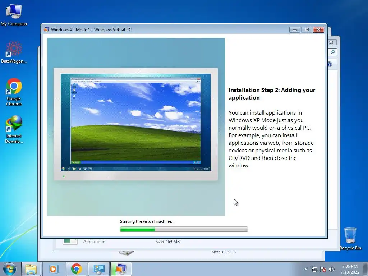This screenshot has width=368, height=276.
Task: Open Google Chrome from the taskbar
Action: (77, 269)
